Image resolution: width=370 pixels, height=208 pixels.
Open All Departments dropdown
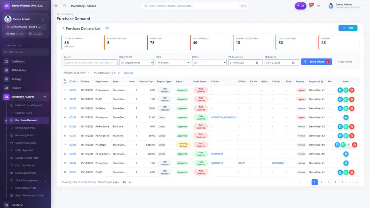(x=136, y=62)
